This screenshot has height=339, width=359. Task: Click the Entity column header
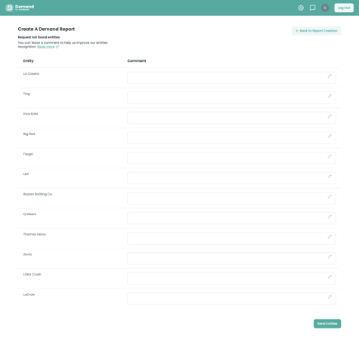coord(29,61)
